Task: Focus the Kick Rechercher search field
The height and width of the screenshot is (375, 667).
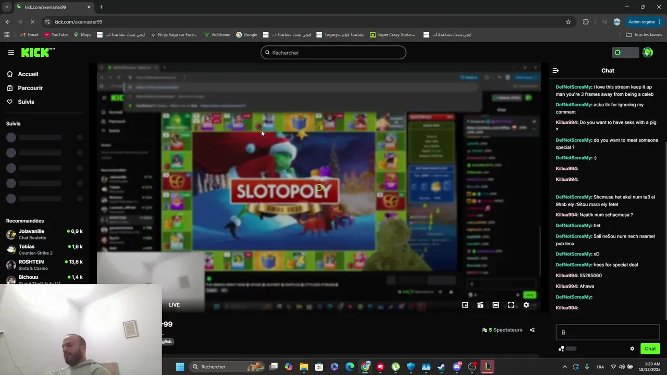Action: (x=333, y=53)
